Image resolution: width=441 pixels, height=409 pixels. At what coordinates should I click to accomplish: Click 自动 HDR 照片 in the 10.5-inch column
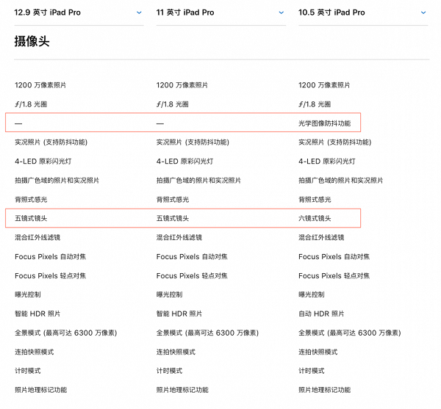click(x=324, y=314)
